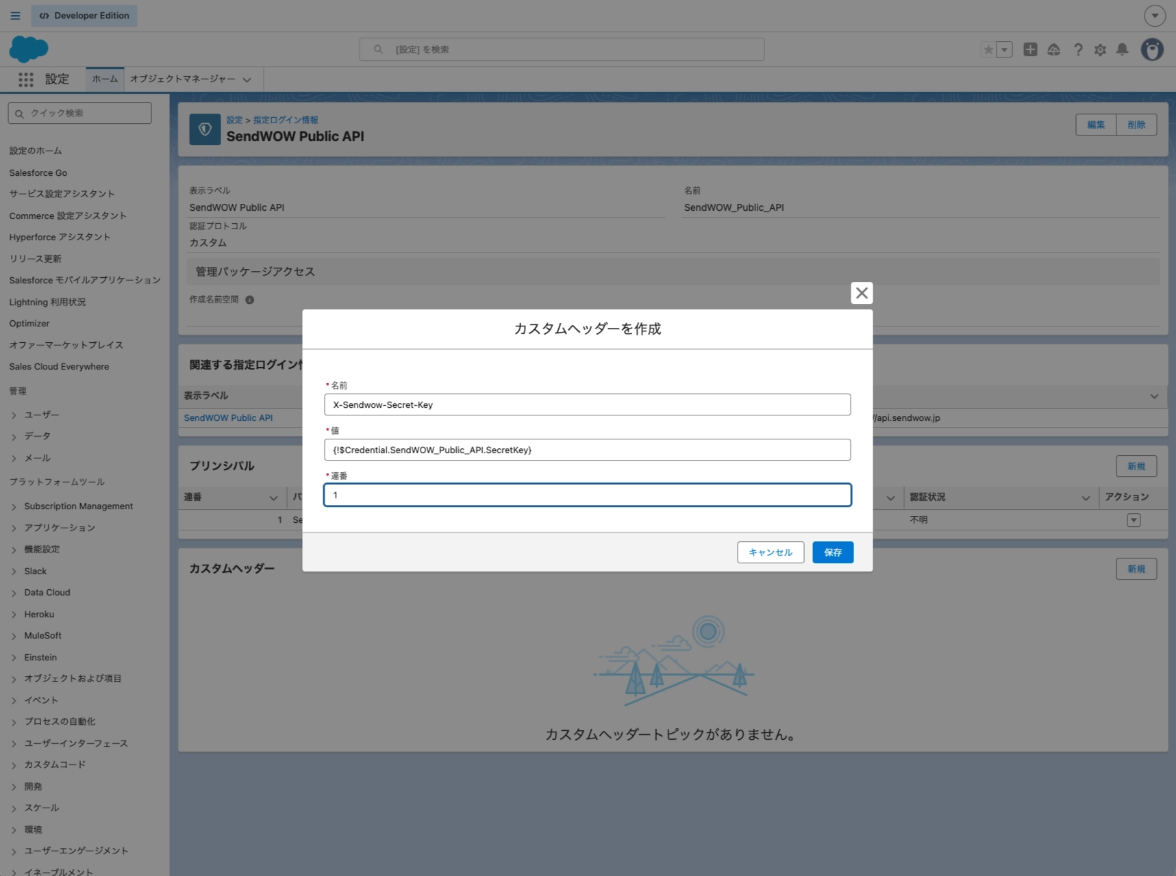Open Lightning 利用状況 in the sidebar

[x=47, y=302]
